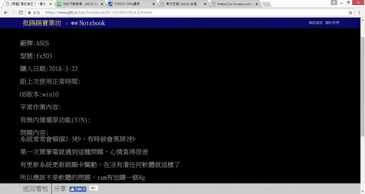Reload the PTT page
Image resolution: width=365 pixels, height=194 pixels.
pos(21,13)
